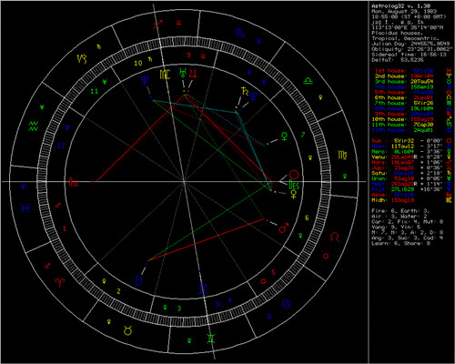Viewport: 455px width, 364px height.
Task: Click the blue Pisces sign symbol
Action: 25,208
